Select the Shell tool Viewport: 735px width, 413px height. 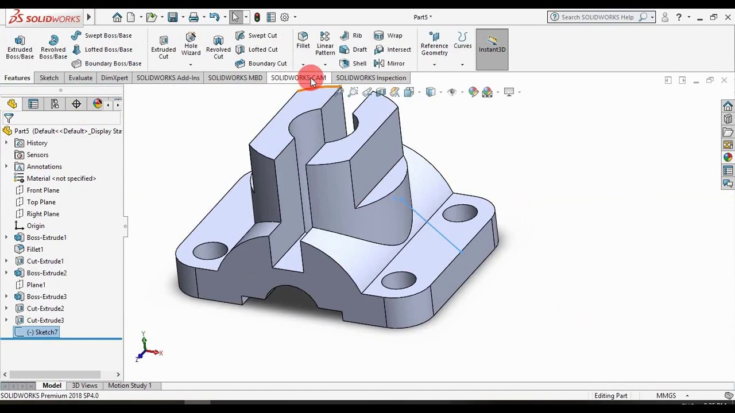pos(353,64)
